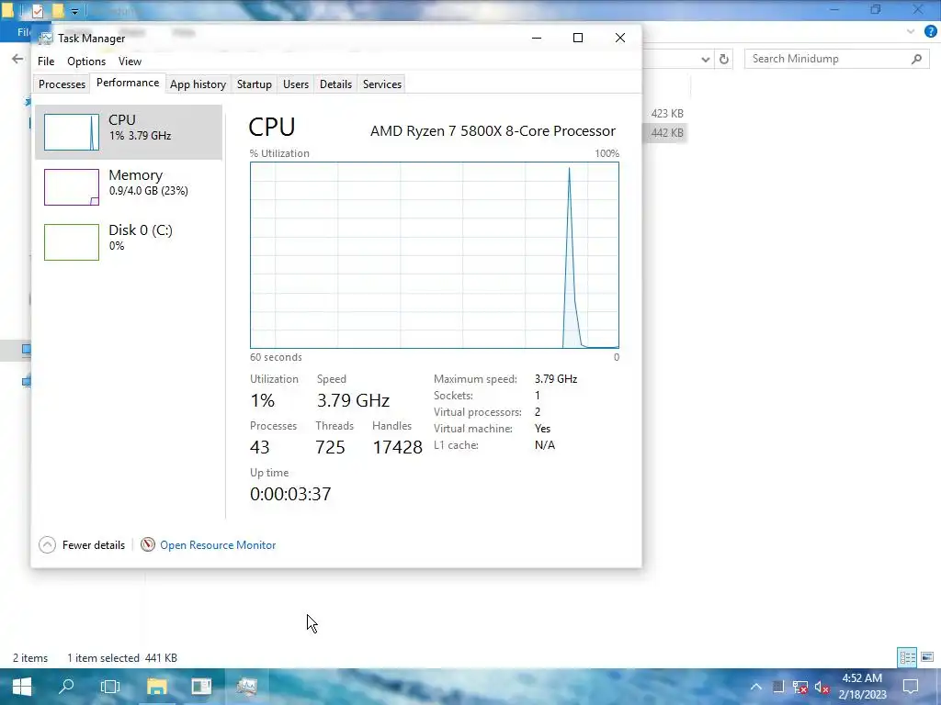Open Explorer help icon
Viewport: 941px width, 705px height.
(x=930, y=32)
